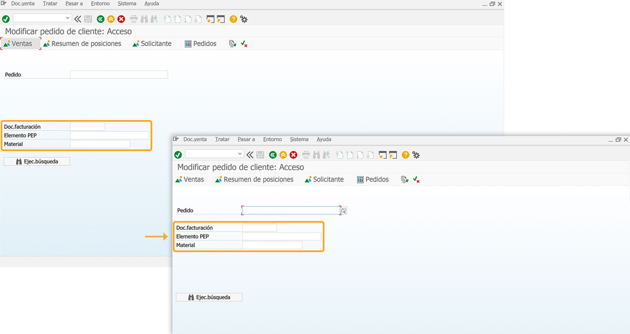Image resolution: width=630 pixels, height=334 pixels.
Task: Click Pedidos button in front window
Action: coord(373,180)
